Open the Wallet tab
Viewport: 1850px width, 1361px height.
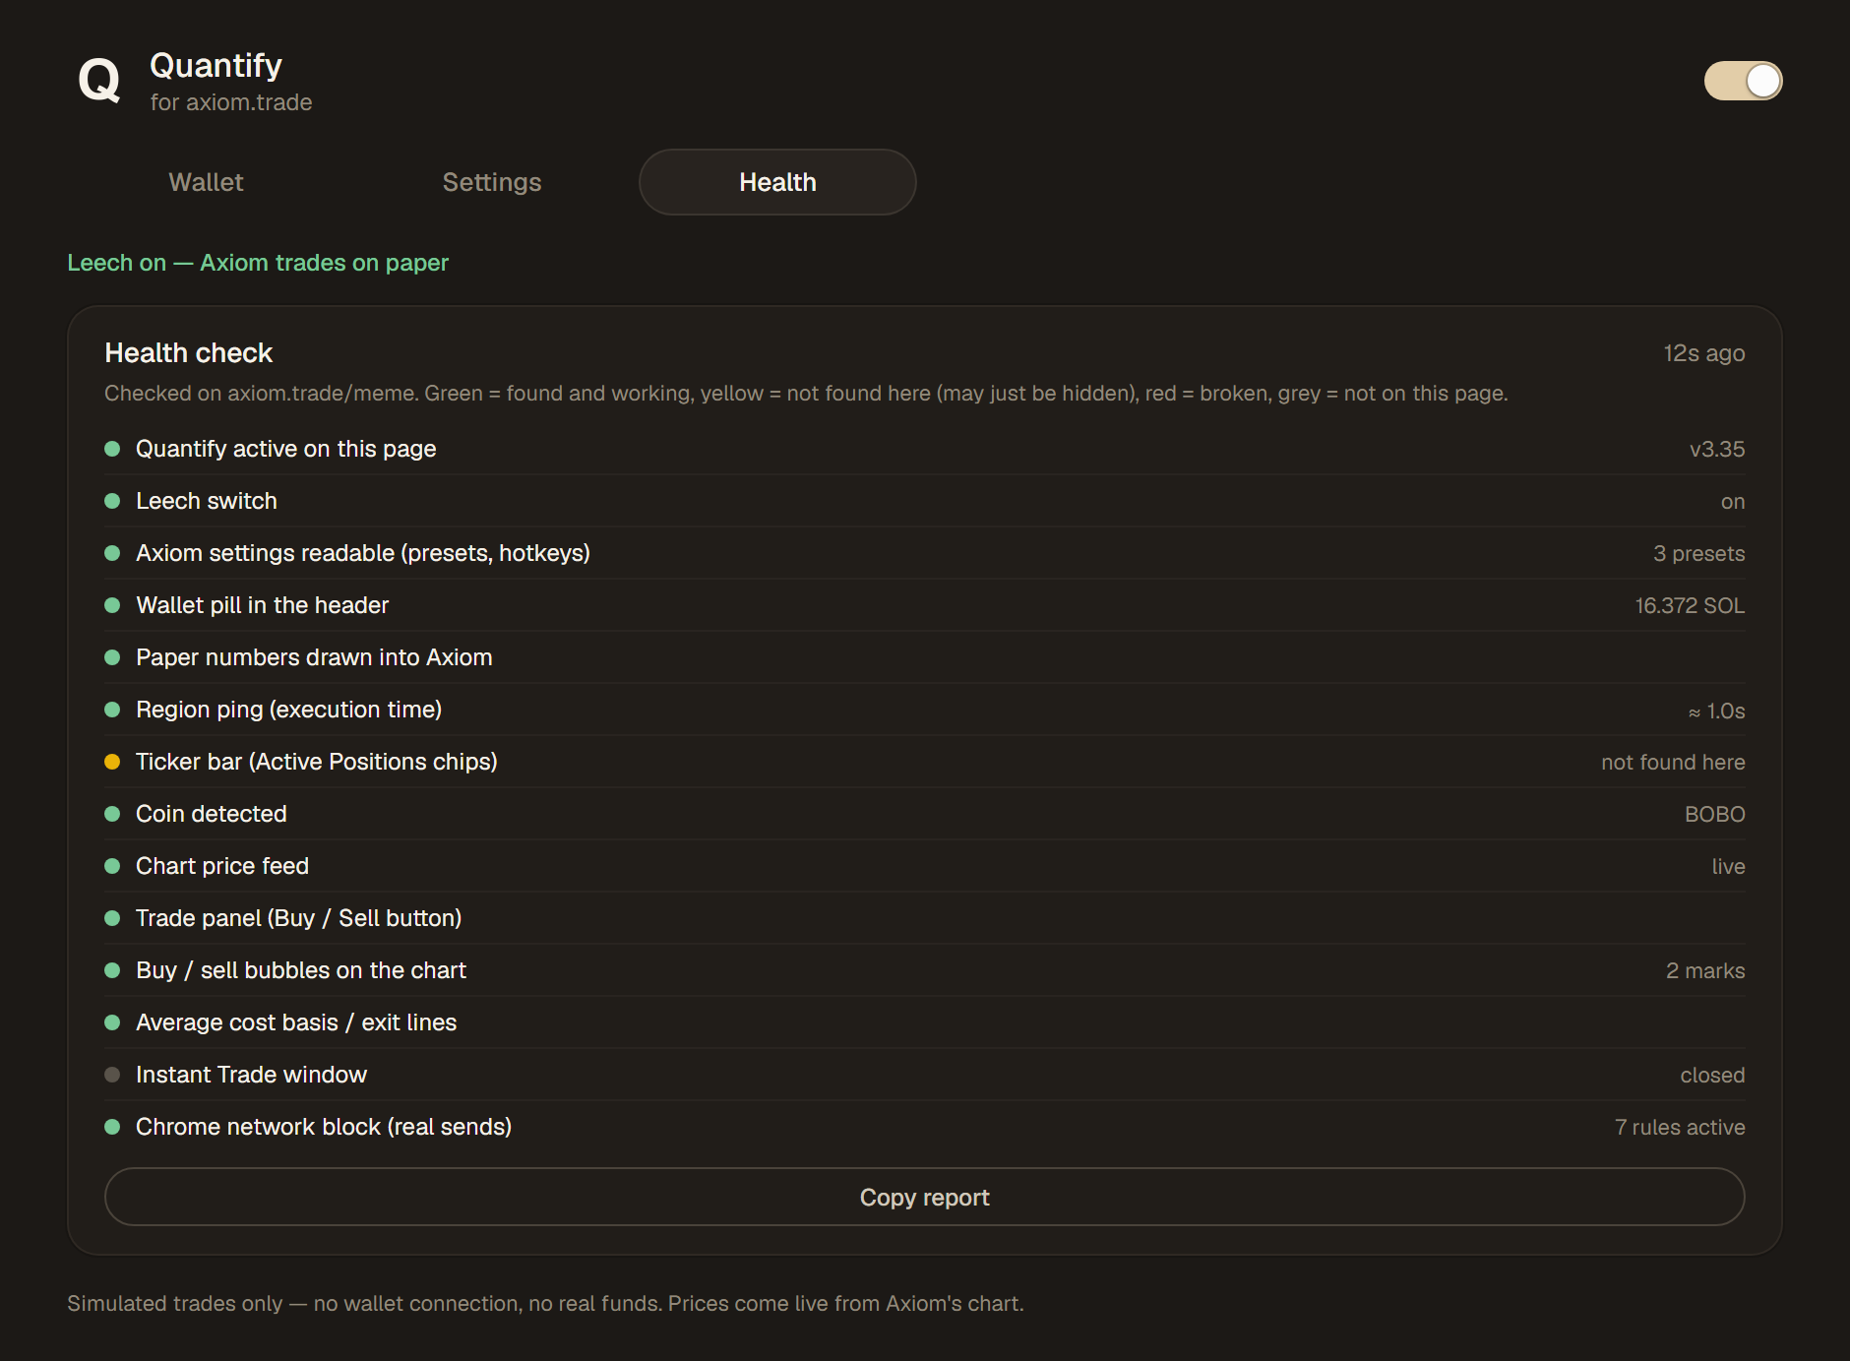click(206, 182)
